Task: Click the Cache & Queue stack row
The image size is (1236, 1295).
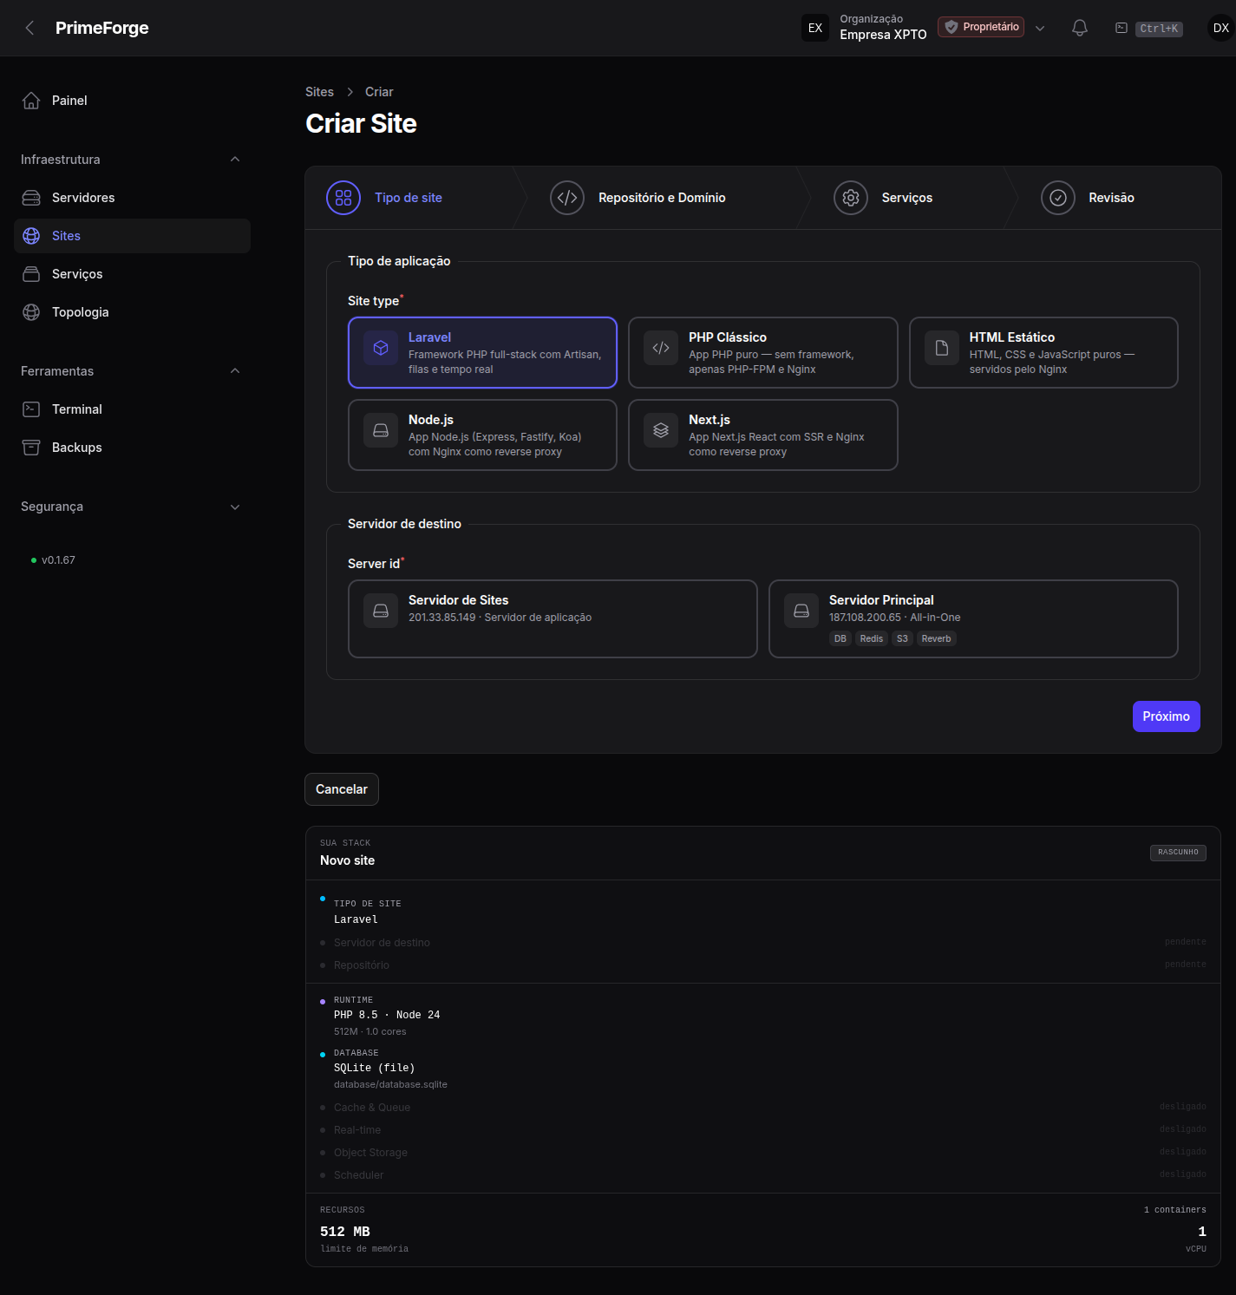Action: pos(763,1108)
